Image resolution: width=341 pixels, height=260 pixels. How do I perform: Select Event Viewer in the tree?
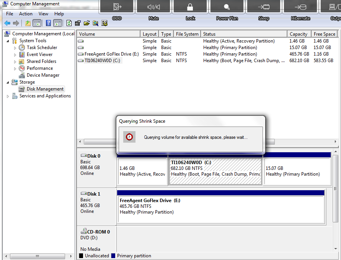point(39,54)
